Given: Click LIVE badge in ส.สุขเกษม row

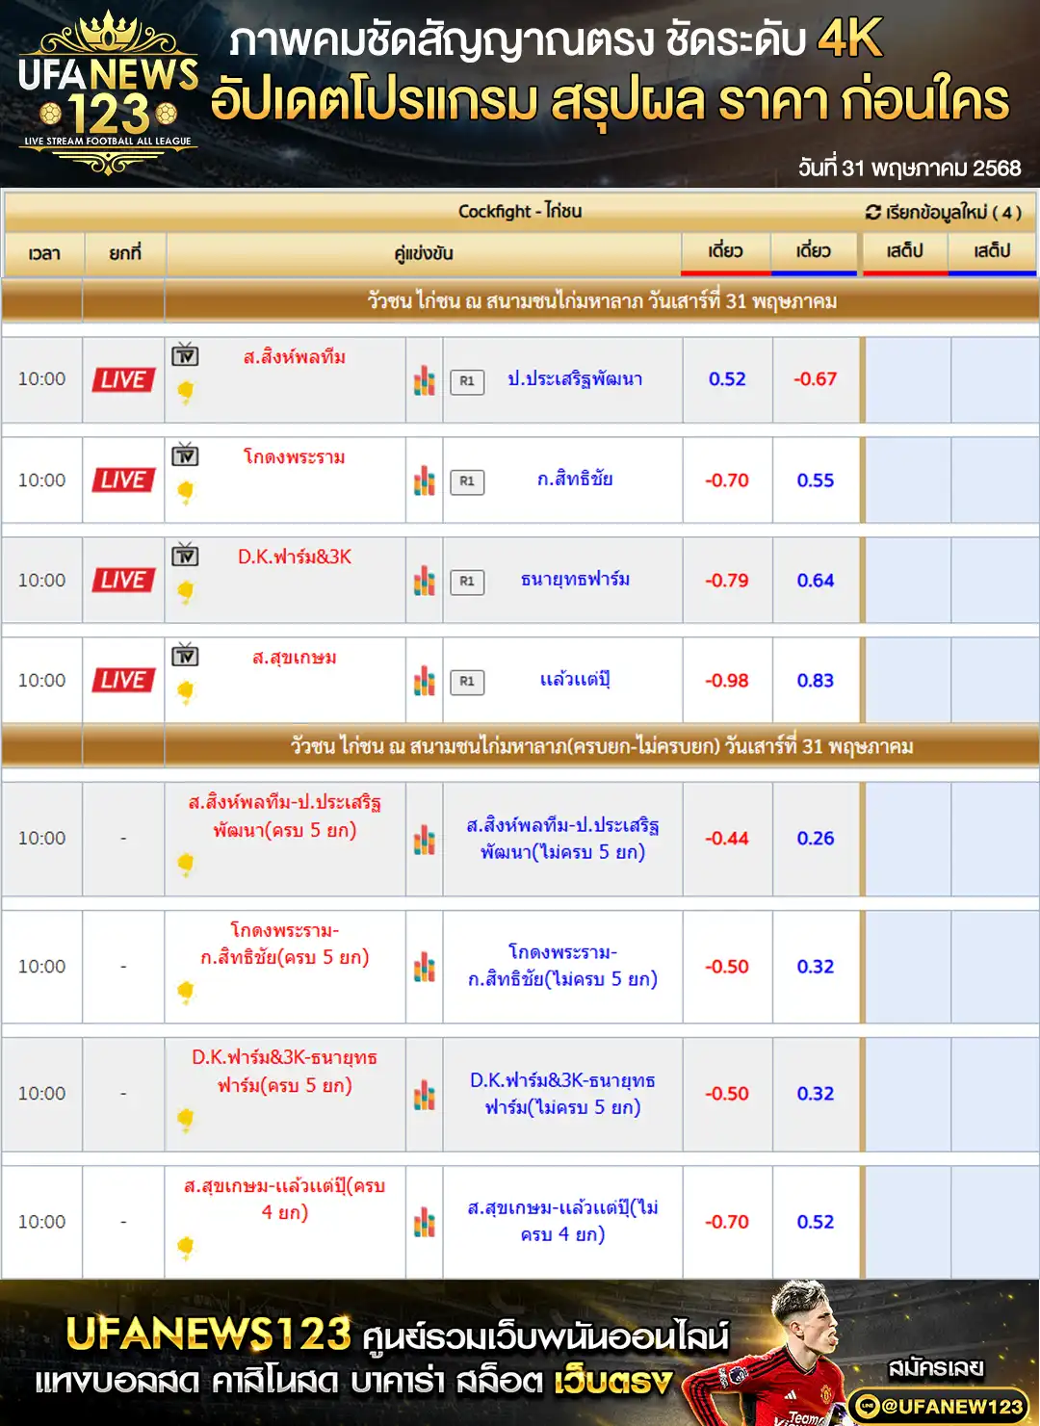Looking at the screenshot, I should click(x=123, y=681).
